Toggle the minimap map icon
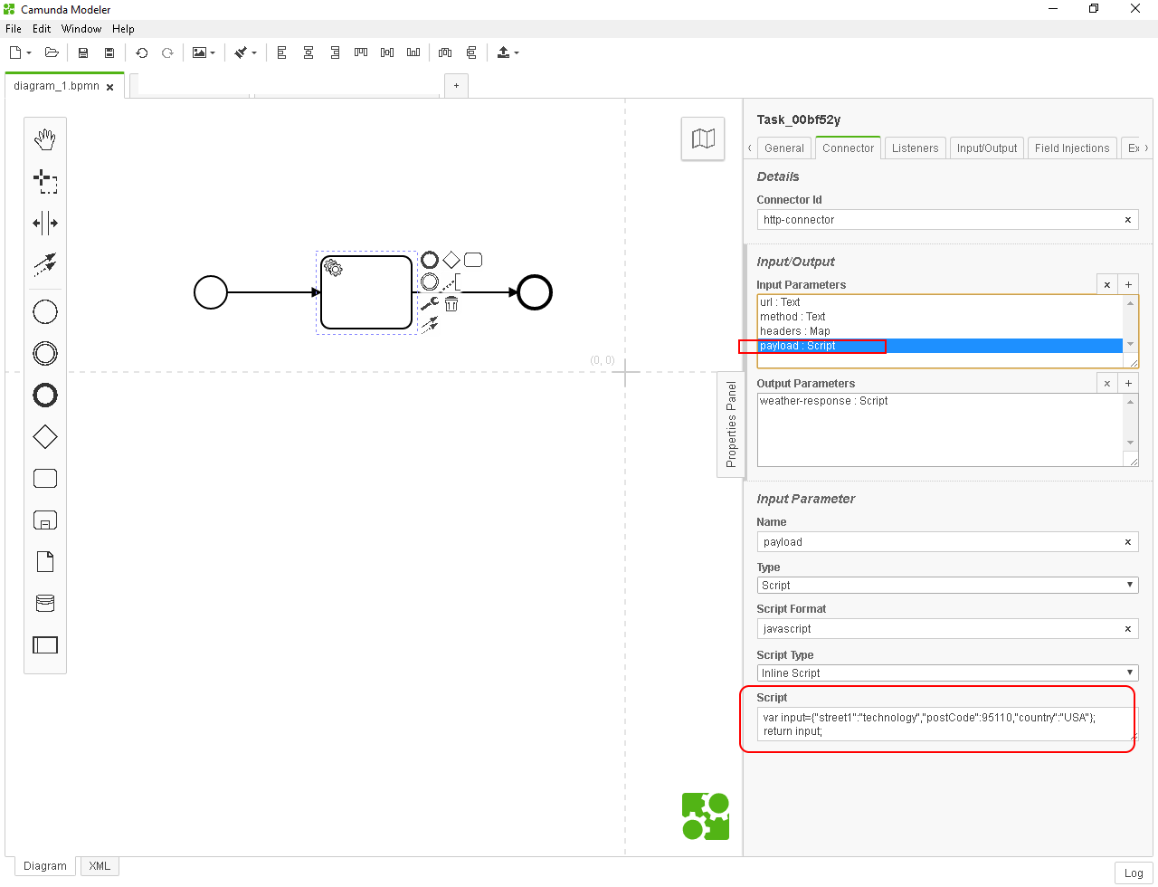This screenshot has width=1158, height=887. pyautogui.click(x=703, y=138)
